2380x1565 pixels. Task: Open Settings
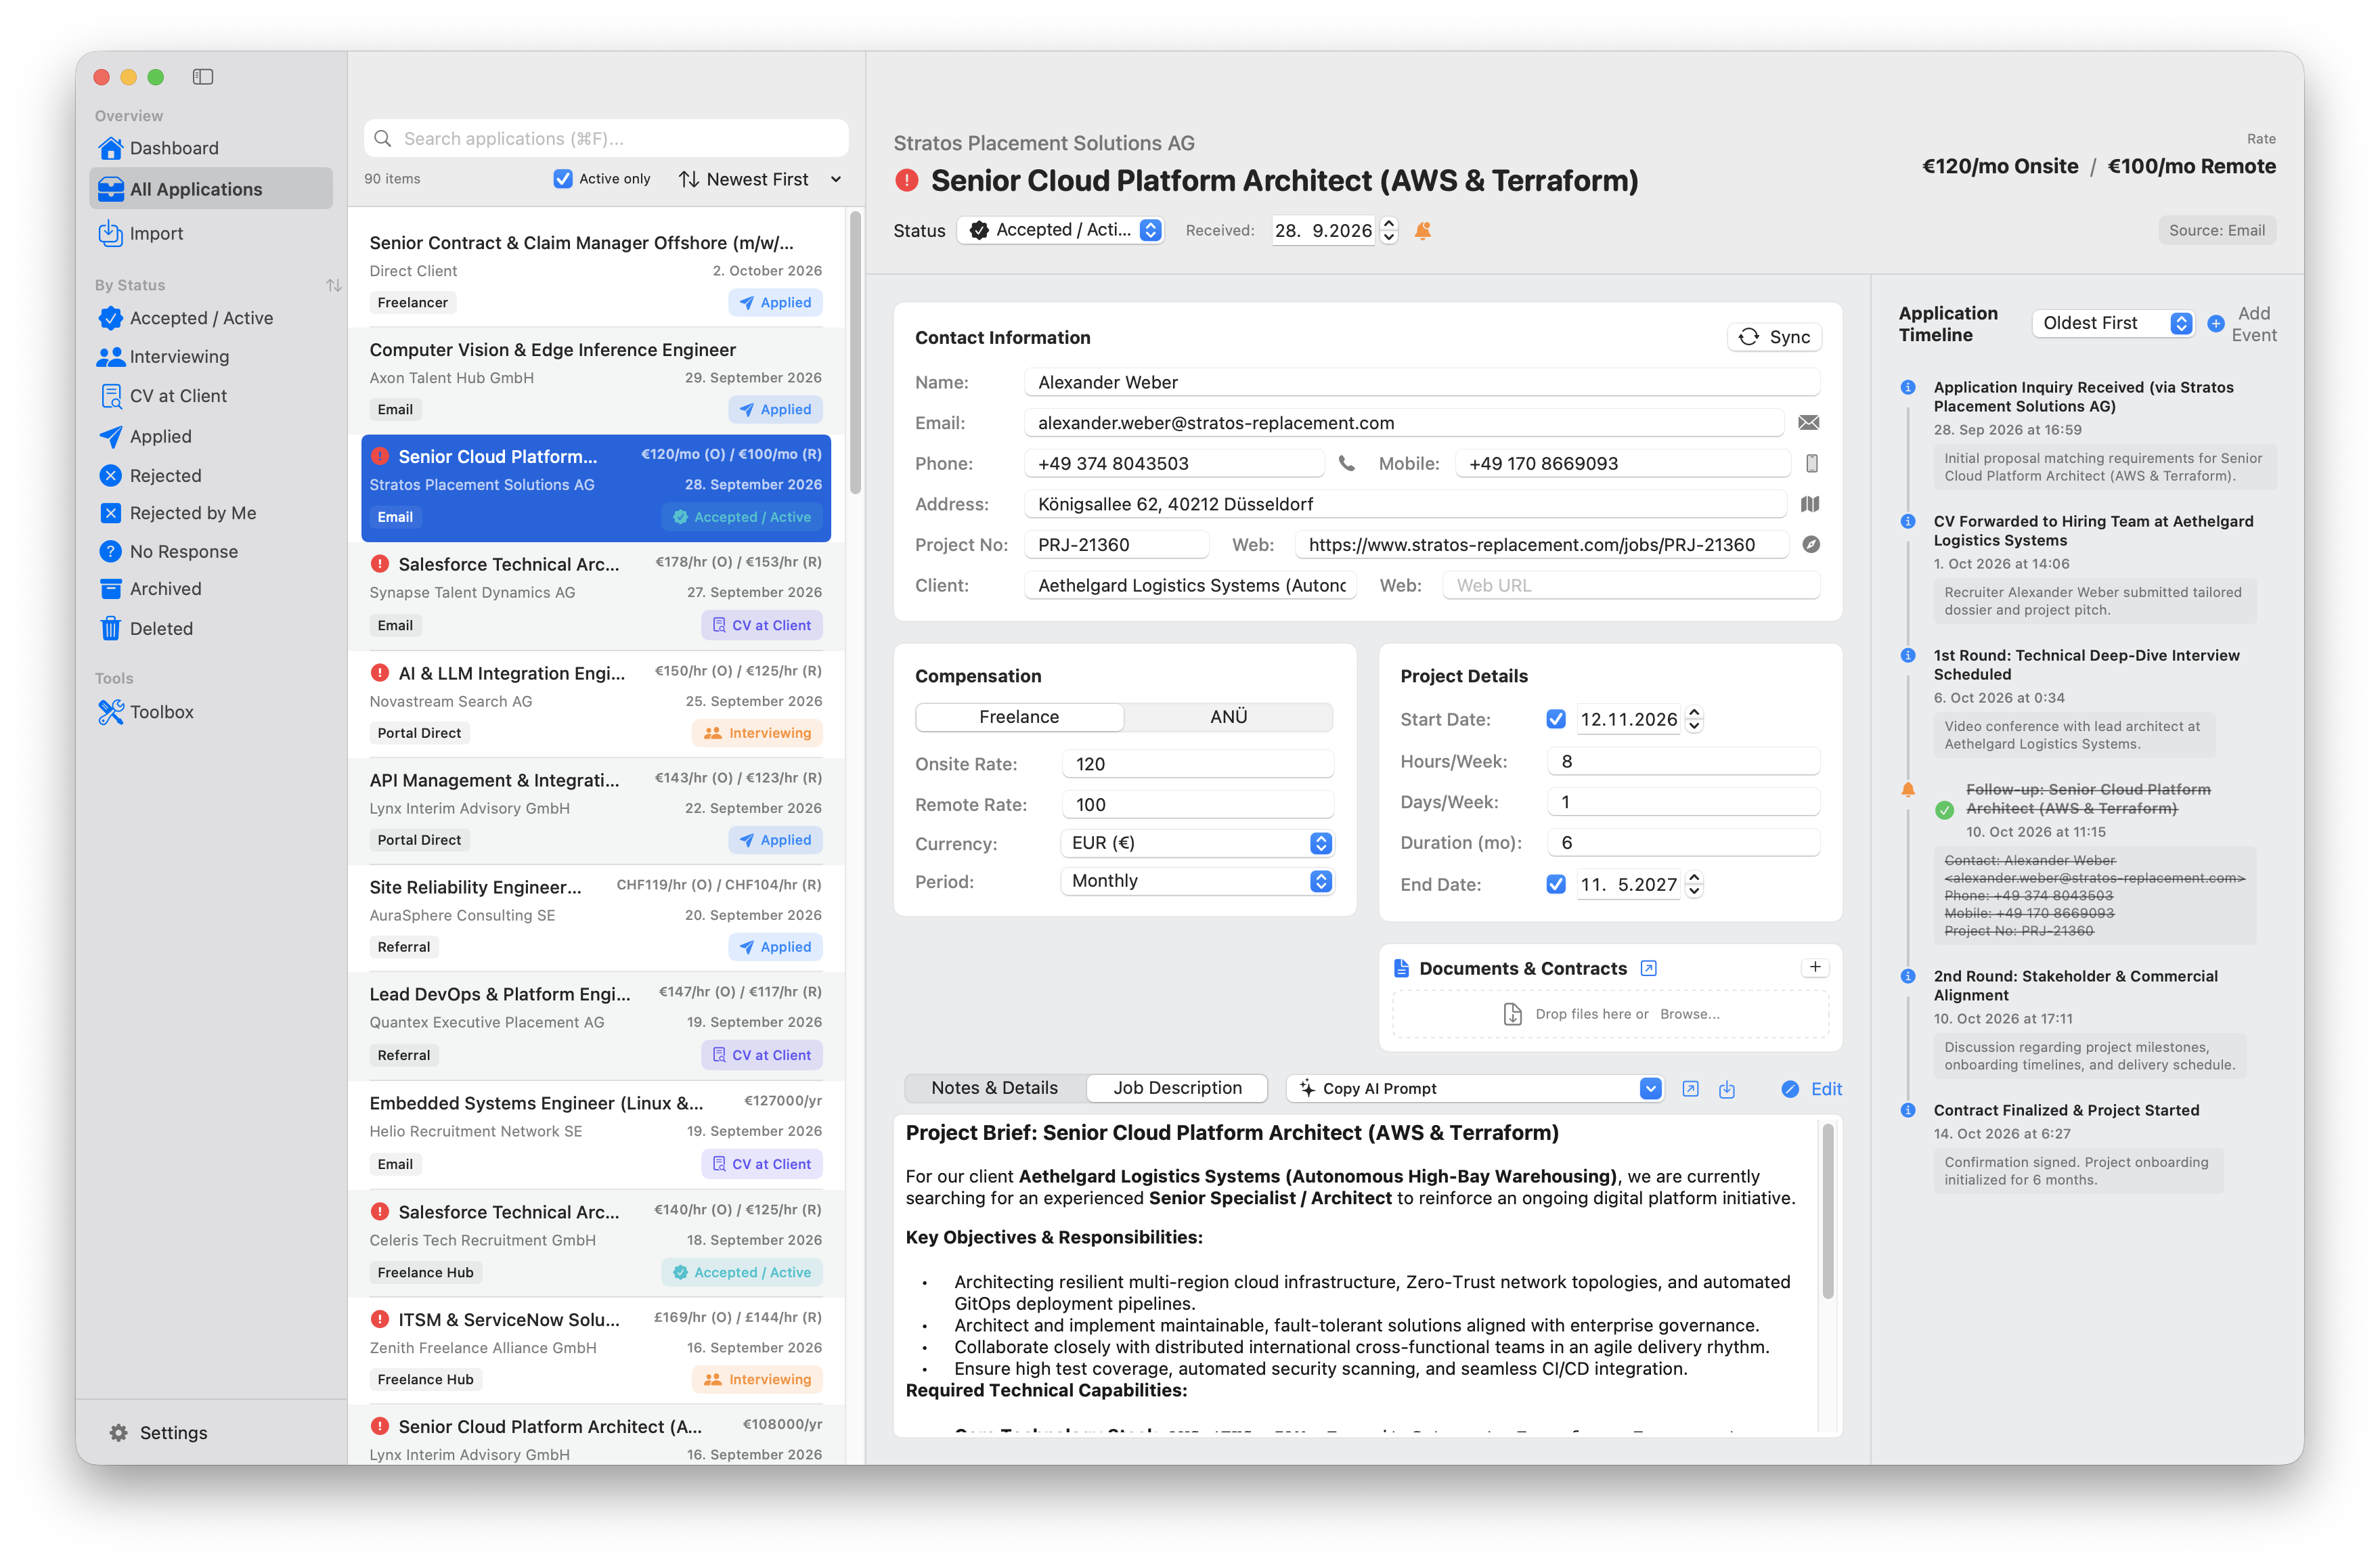click(x=158, y=1433)
